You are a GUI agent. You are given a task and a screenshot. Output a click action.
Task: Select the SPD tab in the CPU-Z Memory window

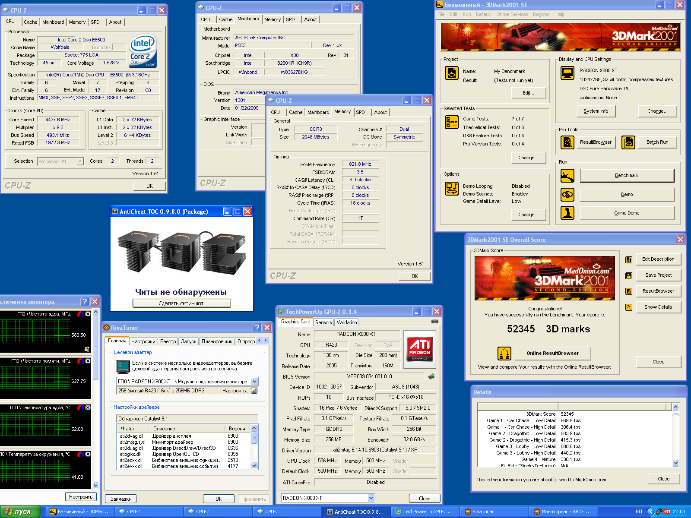[x=360, y=112]
